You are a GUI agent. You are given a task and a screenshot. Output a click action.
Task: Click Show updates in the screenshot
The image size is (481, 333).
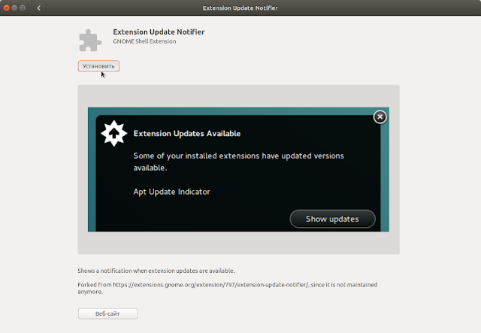click(332, 219)
